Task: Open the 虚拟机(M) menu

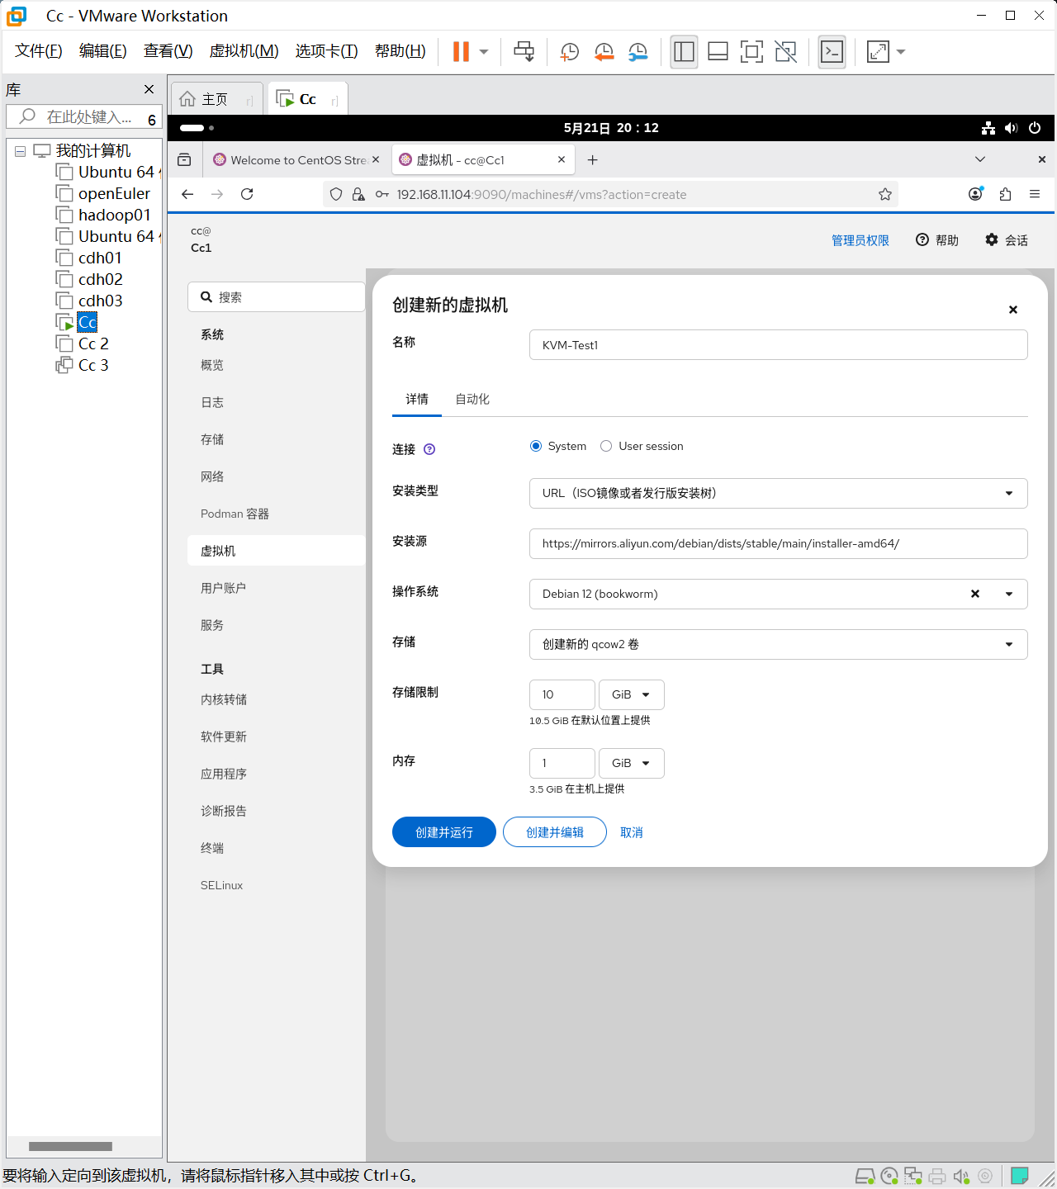Action: [244, 51]
